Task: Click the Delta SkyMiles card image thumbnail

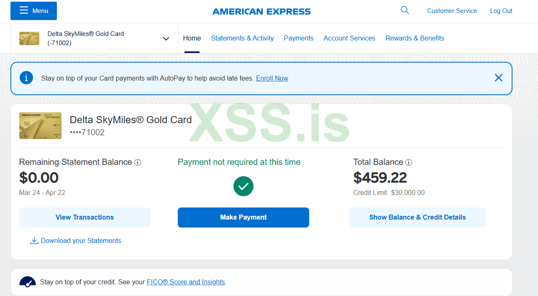Action: (x=40, y=126)
